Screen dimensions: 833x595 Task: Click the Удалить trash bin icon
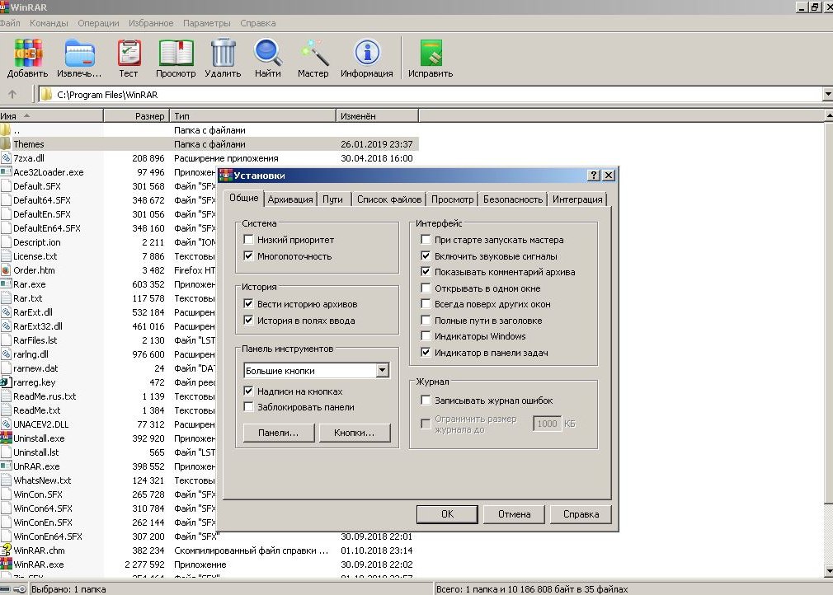click(224, 53)
